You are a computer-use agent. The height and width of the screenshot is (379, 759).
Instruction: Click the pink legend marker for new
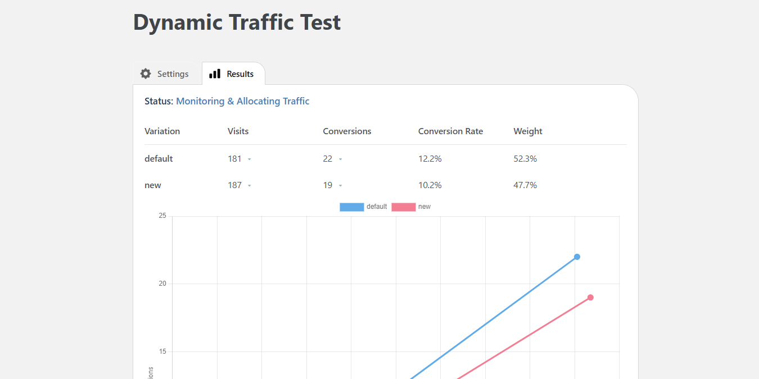(404, 207)
